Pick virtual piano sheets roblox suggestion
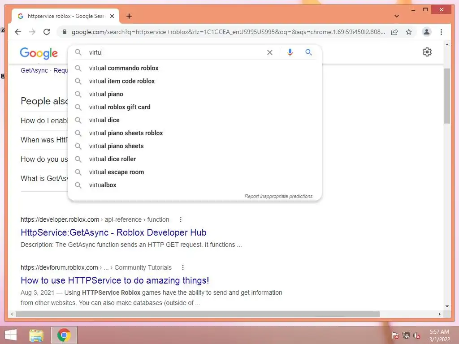459x344 pixels. (x=195, y=133)
